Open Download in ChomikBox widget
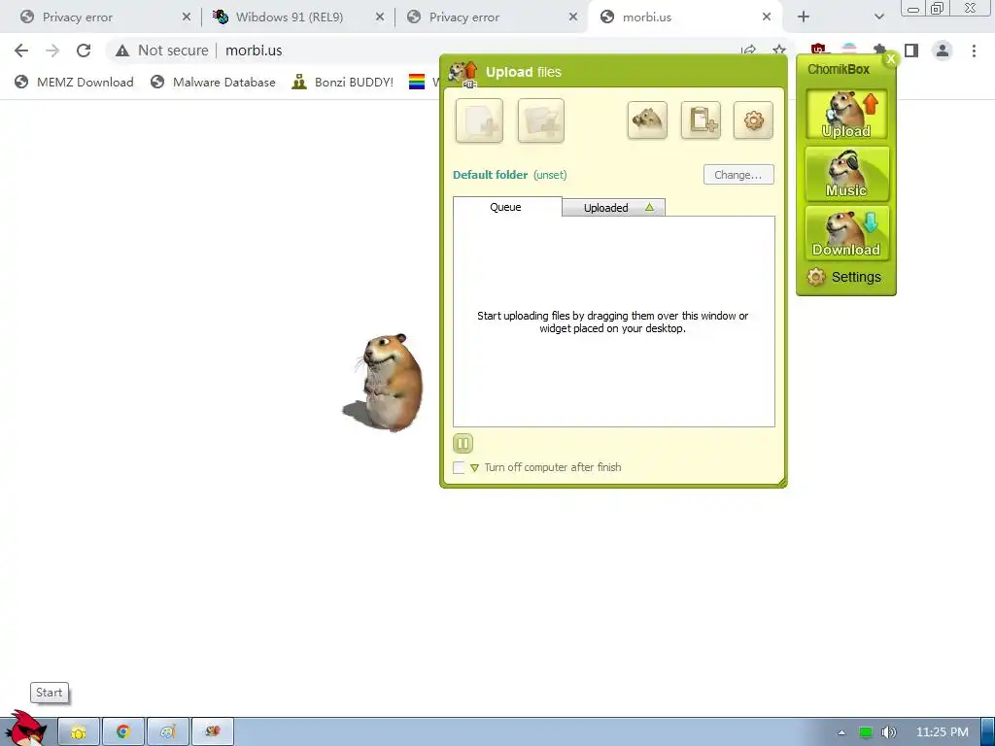 [x=846, y=233]
